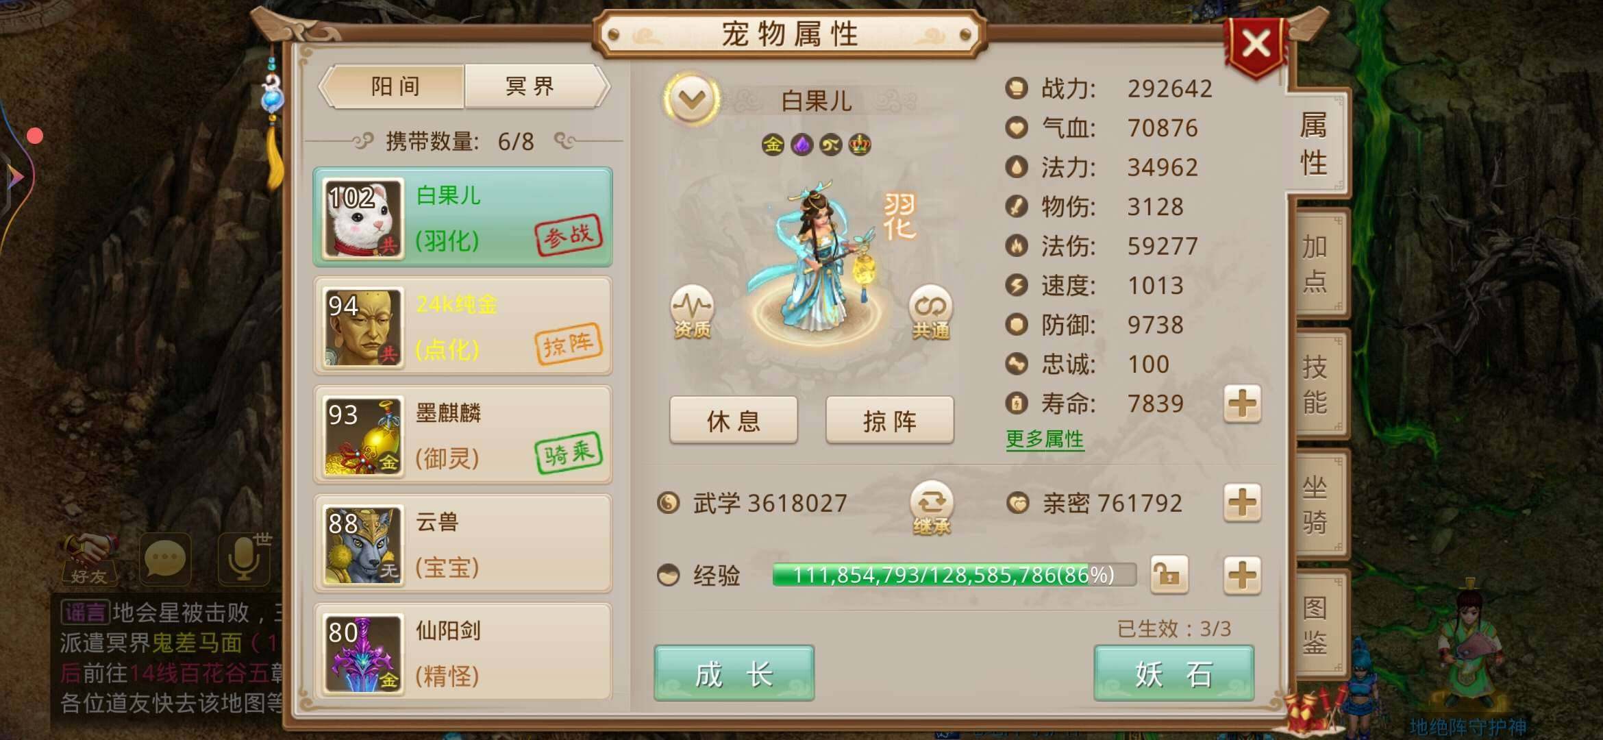Increase 亲密 intimacy with plus button

tap(1242, 503)
